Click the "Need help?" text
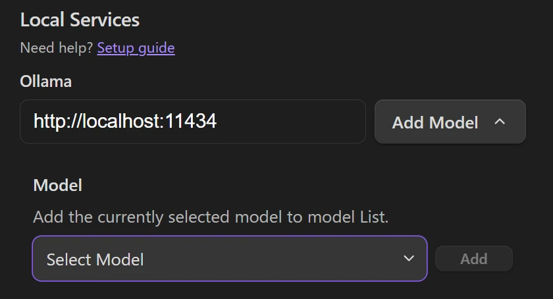 coord(57,48)
